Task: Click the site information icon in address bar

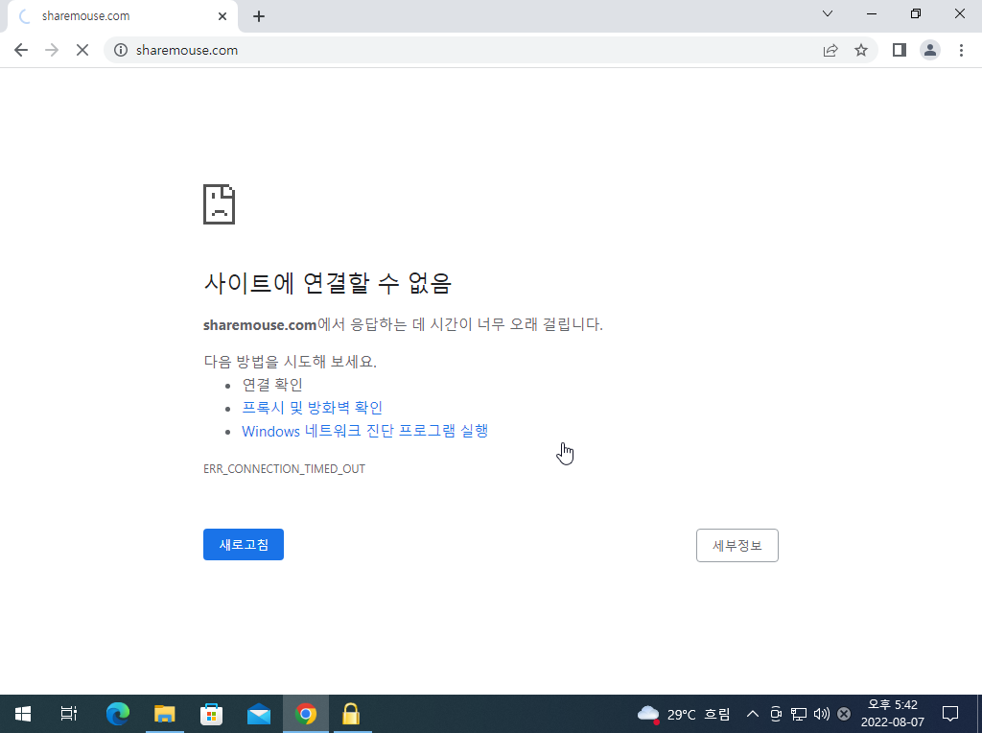Action: (x=121, y=50)
